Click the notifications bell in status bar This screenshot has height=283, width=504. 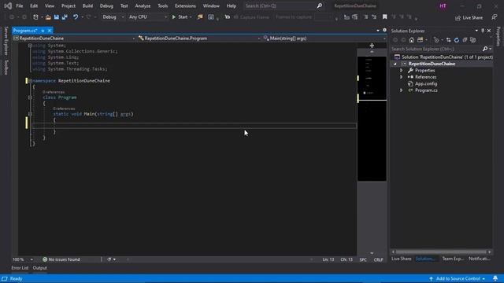click(x=495, y=278)
